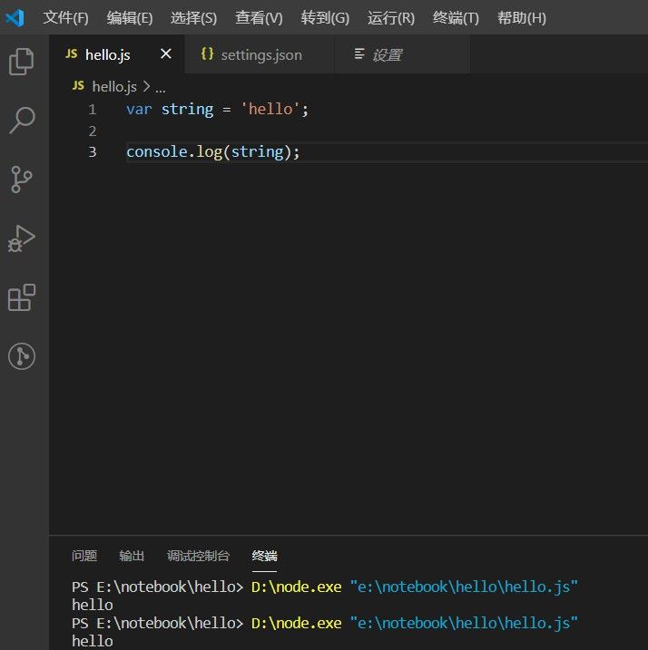Switch to the settings.json tab
The width and height of the screenshot is (648, 650).
(260, 55)
